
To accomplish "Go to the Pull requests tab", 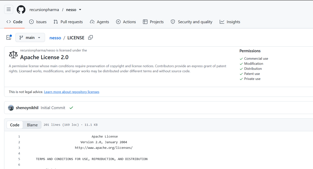I will pyautogui.click(x=68, y=22).
